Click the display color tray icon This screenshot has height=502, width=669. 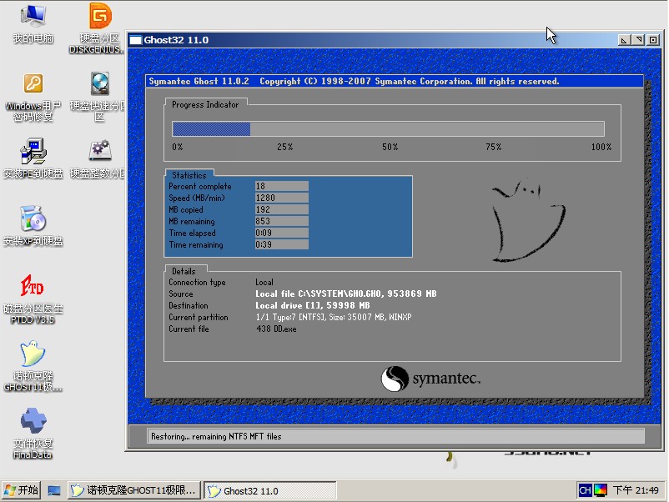601,490
